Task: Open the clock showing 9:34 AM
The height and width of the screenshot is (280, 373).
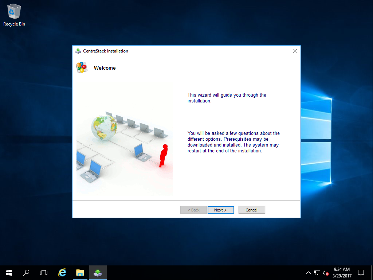Action: (342, 273)
